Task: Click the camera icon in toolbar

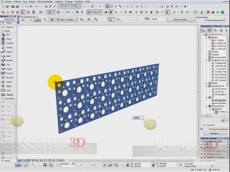Action: pyautogui.click(x=213, y=12)
